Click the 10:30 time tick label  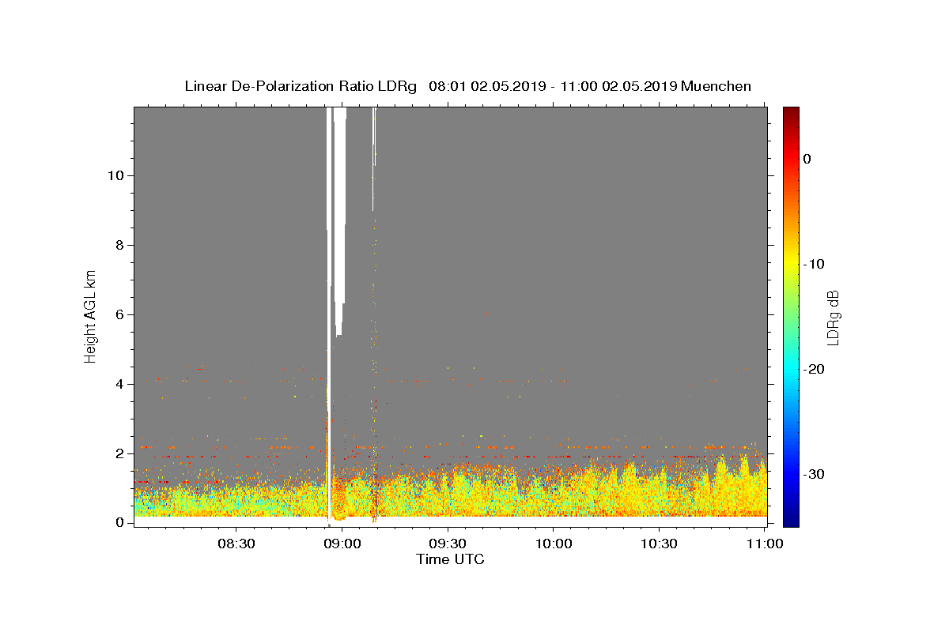coord(659,544)
